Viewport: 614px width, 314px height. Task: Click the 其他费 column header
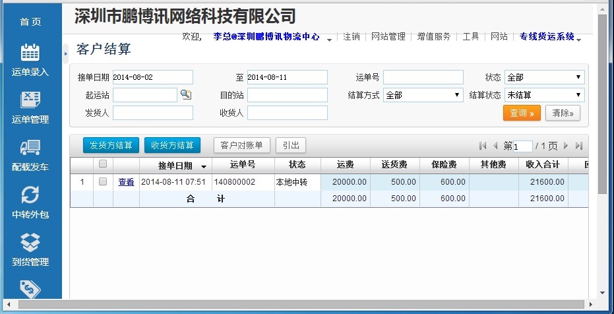pyautogui.click(x=493, y=165)
